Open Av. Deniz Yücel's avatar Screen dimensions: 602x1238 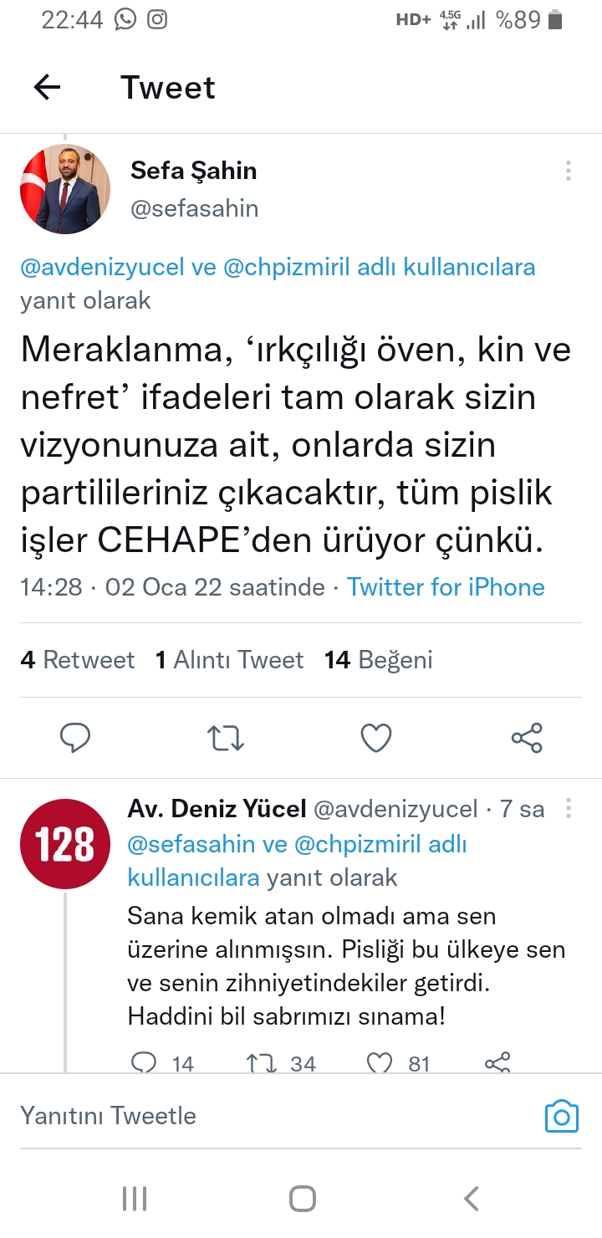(65, 843)
